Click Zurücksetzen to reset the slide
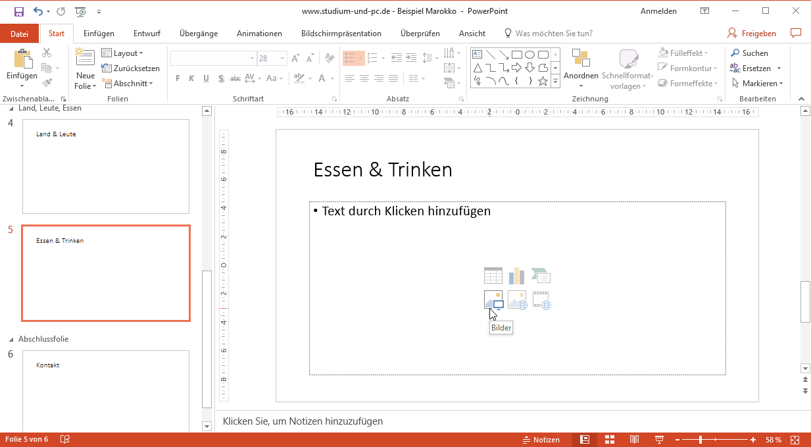 tap(130, 68)
